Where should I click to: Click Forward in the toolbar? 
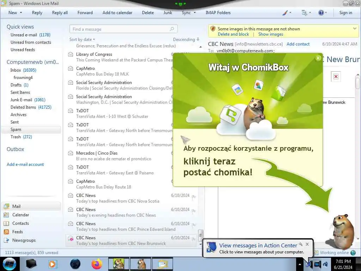click(x=85, y=13)
